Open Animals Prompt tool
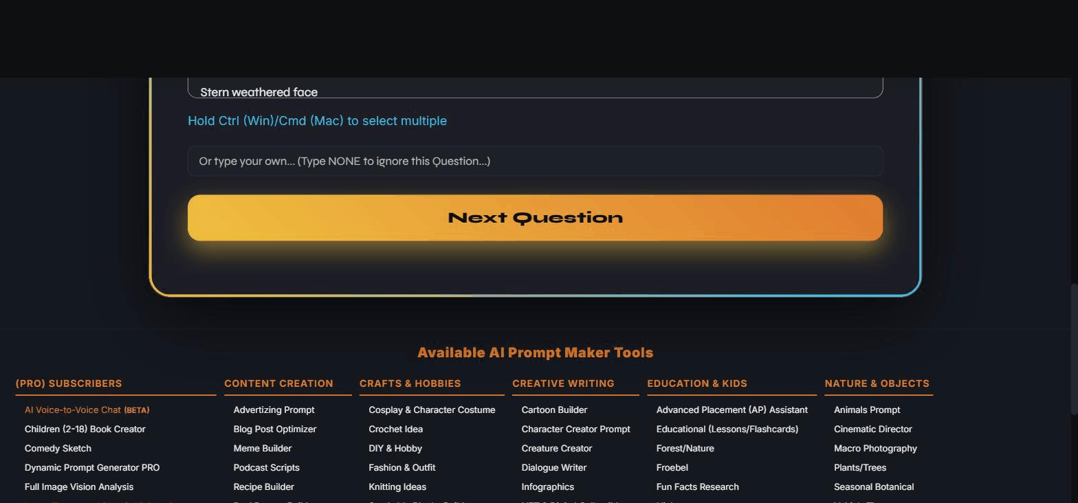The height and width of the screenshot is (503, 1078). coord(867,410)
